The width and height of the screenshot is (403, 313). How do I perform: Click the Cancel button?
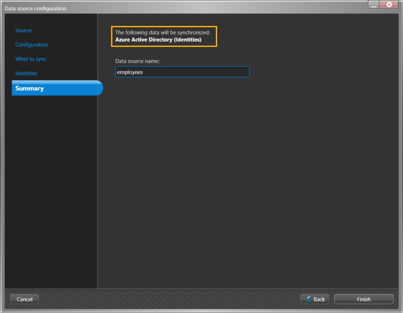pyautogui.click(x=25, y=299)
